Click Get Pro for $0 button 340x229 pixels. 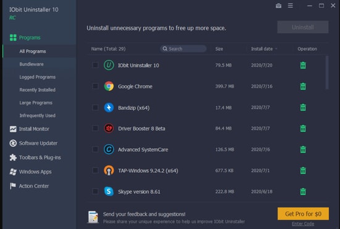coord(303,214)
